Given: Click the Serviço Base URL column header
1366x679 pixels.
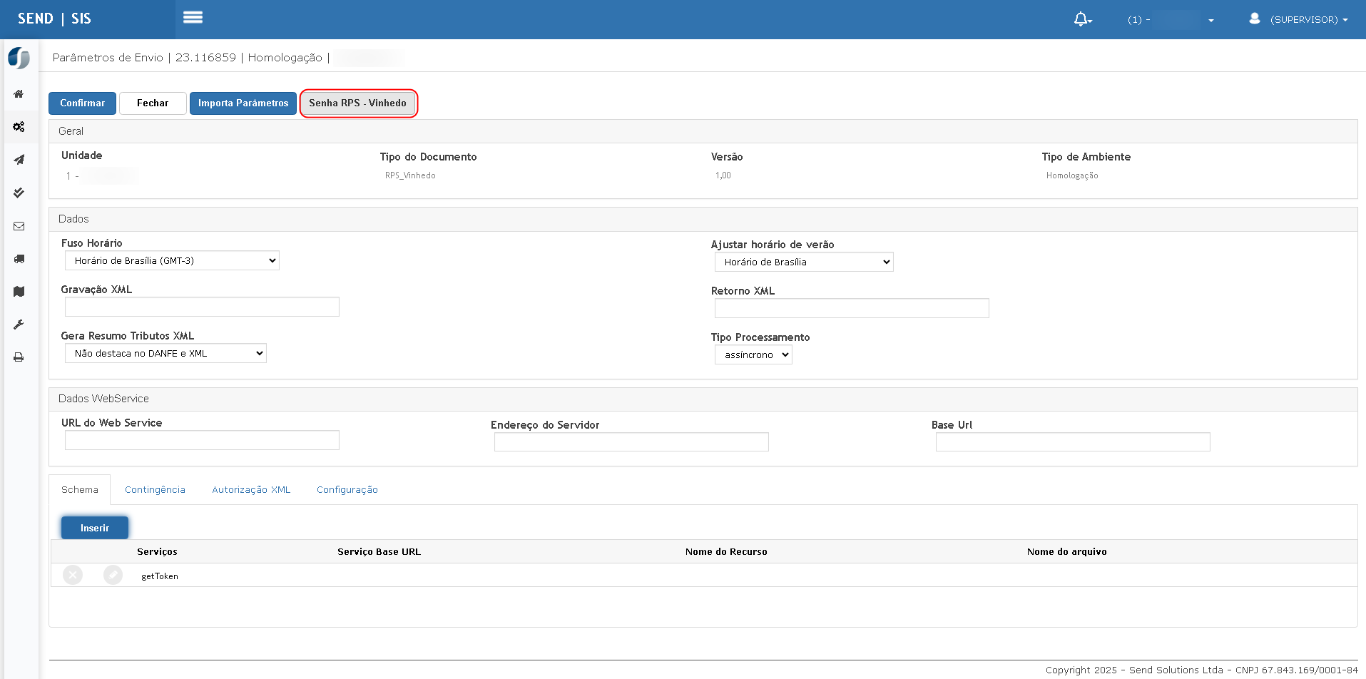Looking at the screenshot, I should coord(379,552).
